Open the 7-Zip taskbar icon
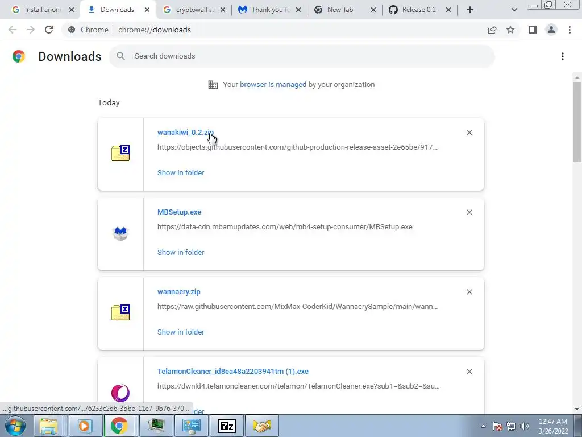Screen dimensions: 582x437 (227, 426)
